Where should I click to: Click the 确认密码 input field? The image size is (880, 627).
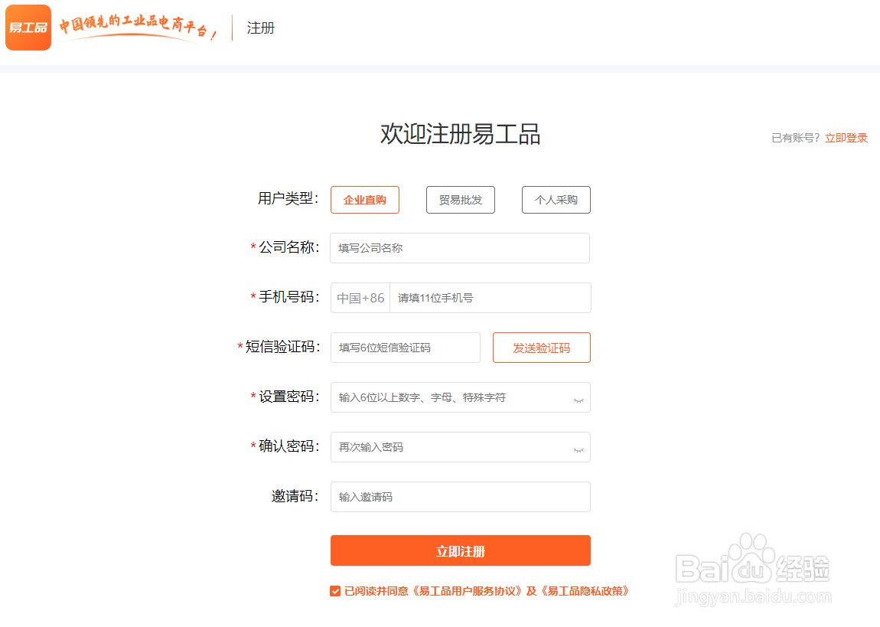tap(460, 447)
